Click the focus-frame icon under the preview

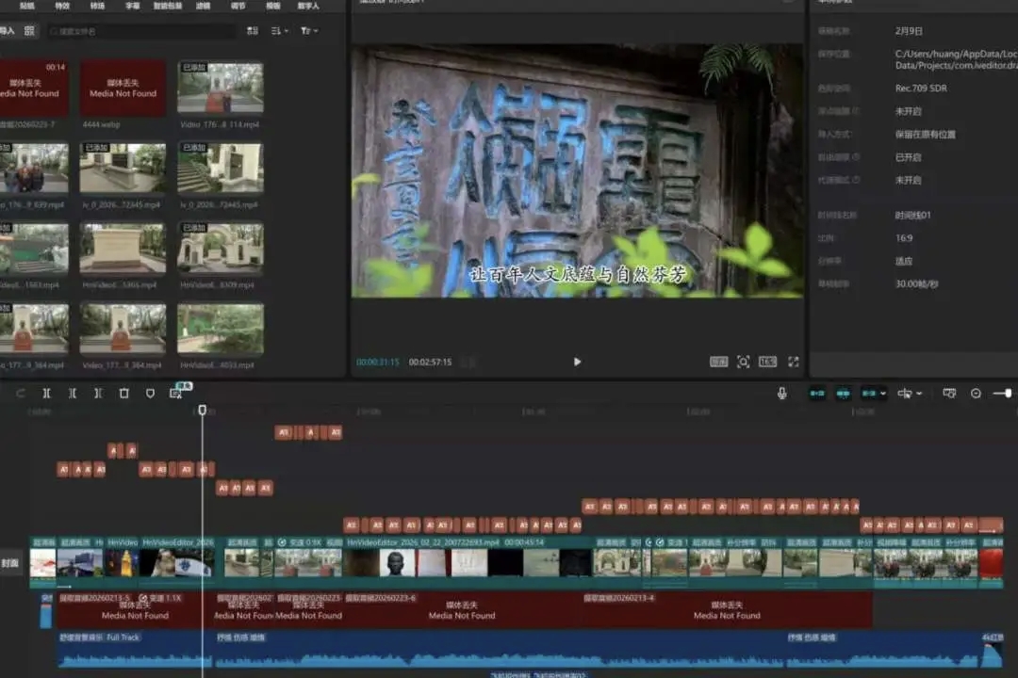coord(743,362)
